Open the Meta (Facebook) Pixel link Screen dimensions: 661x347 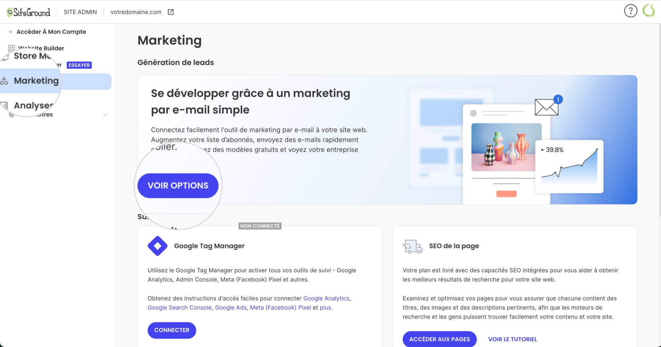[x=280, y=308]
